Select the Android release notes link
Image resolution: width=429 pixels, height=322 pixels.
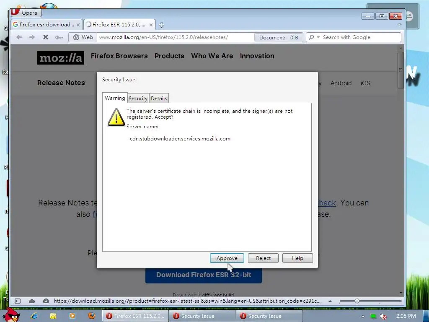click(341, 83)
